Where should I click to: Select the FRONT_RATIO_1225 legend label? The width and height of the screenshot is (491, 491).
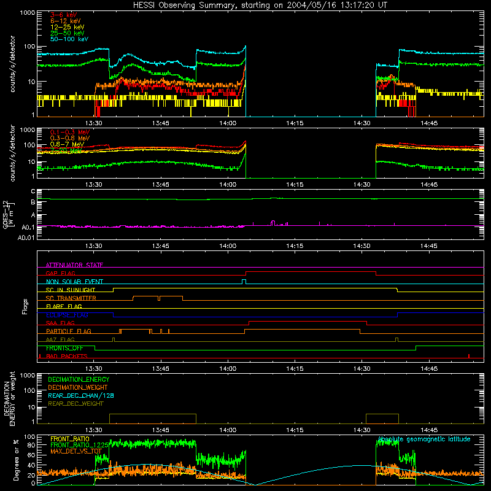point(79,445)
